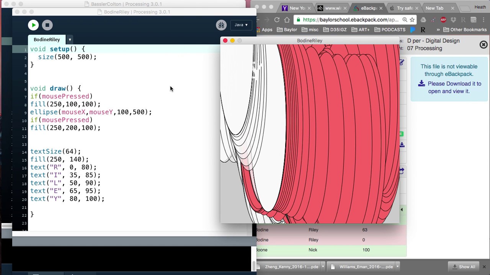This screenshot has height=275, width=490.
Task: Open the Processing debugger butterfly icon
Action: 221,25
